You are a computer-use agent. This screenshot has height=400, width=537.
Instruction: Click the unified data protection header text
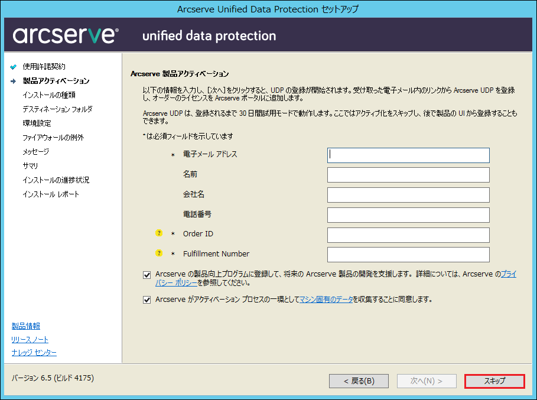209,35
